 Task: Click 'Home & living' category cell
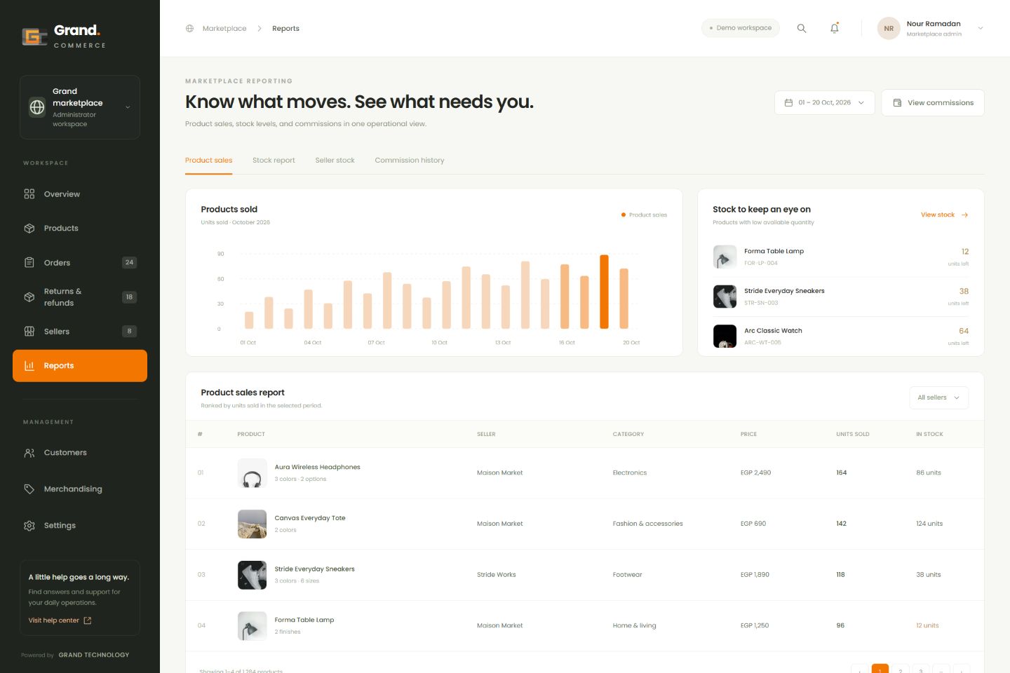click(x=634, y=625)
